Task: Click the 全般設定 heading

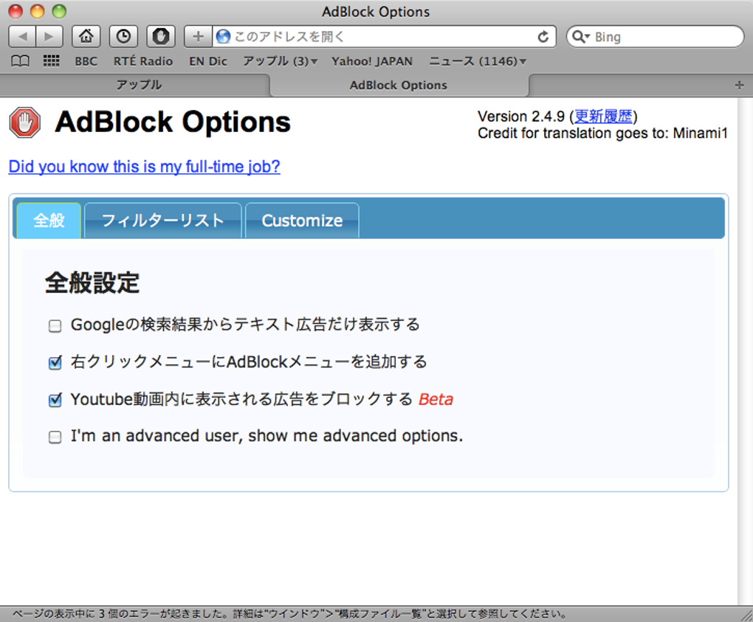Action: [92, 282]
